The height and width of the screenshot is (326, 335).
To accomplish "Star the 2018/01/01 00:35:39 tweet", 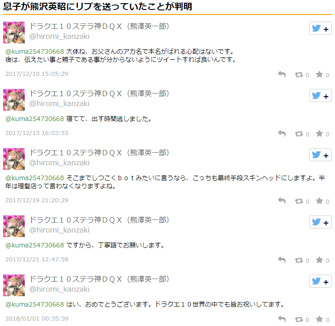I will pos(319,319).
